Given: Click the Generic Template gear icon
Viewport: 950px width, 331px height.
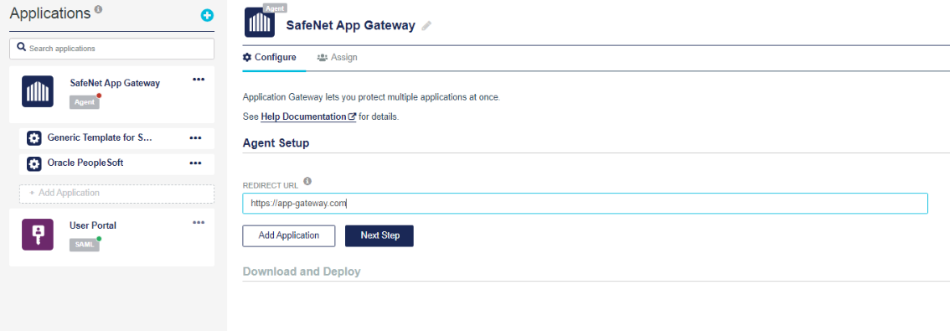Looking at the screenshot, I should point(34,138).
